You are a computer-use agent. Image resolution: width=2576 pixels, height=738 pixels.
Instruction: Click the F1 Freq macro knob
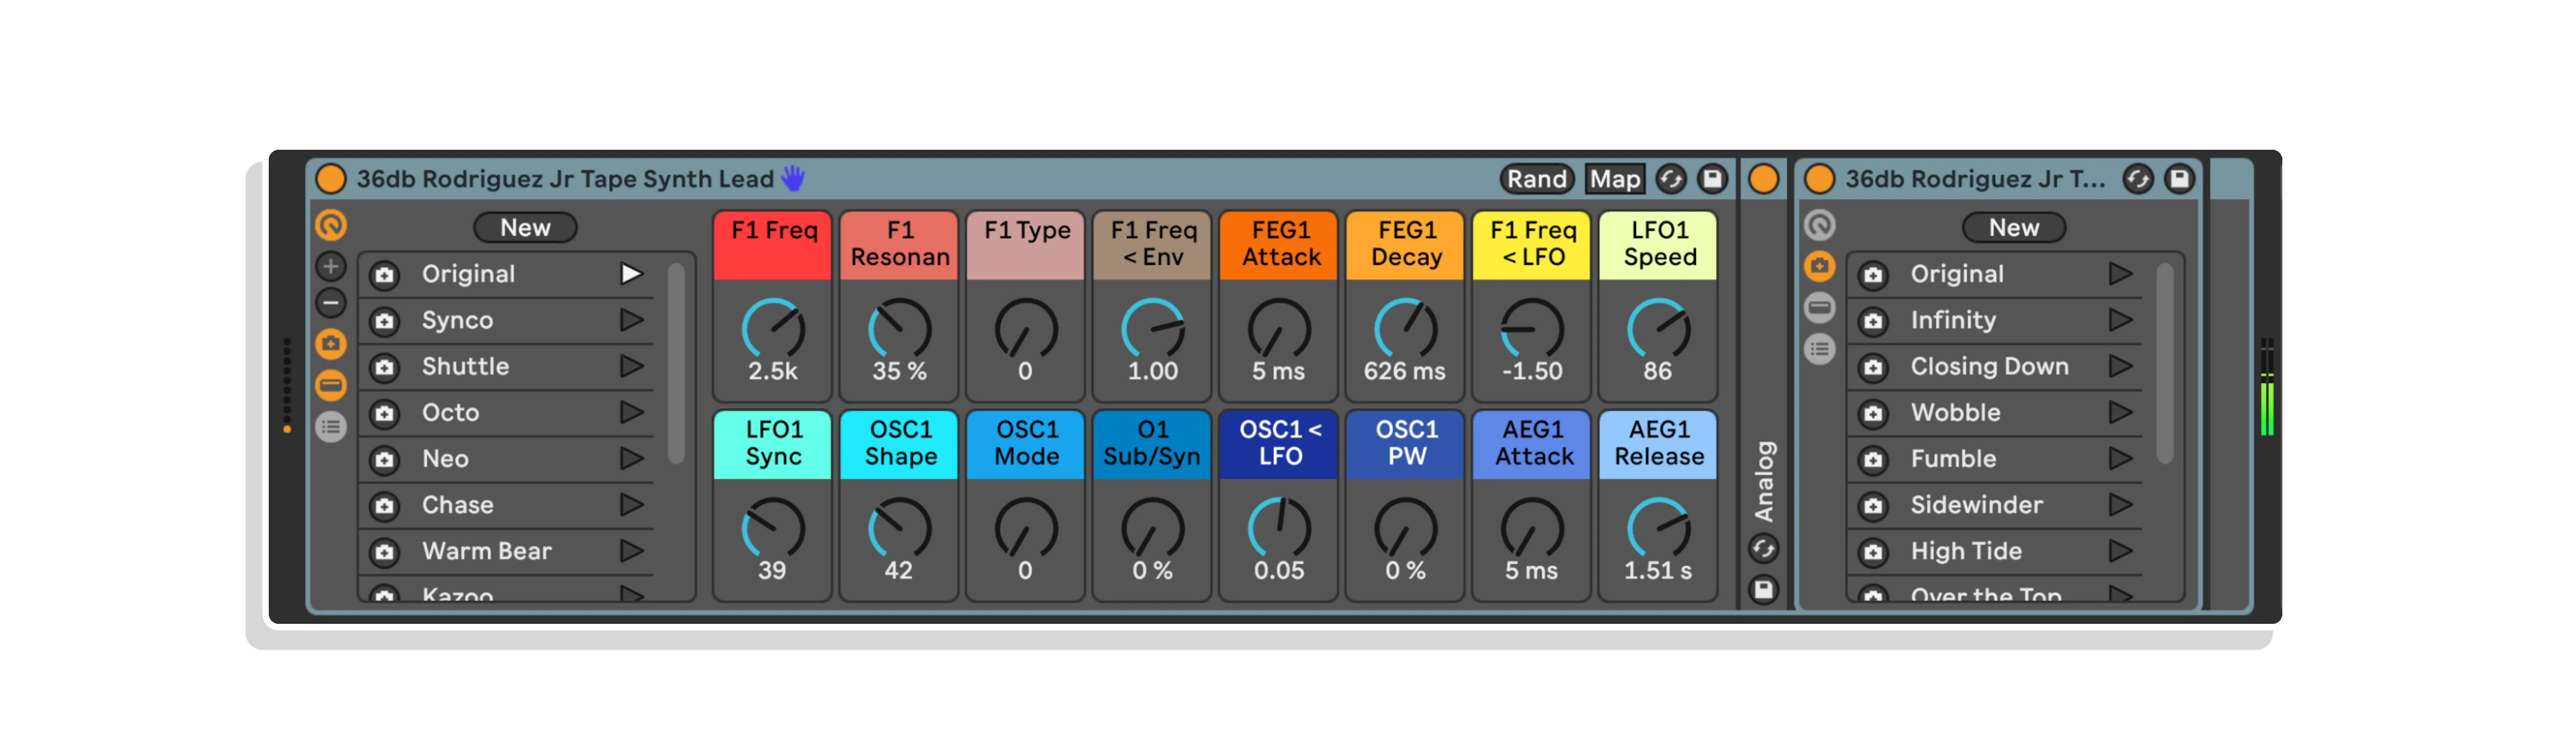(x=773, y=328)
